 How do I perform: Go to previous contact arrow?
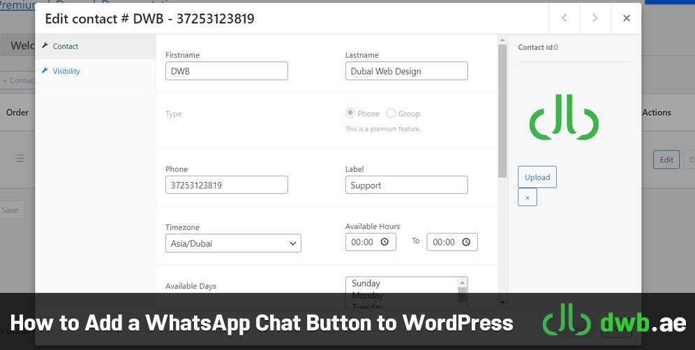click(x=565, y=18)
